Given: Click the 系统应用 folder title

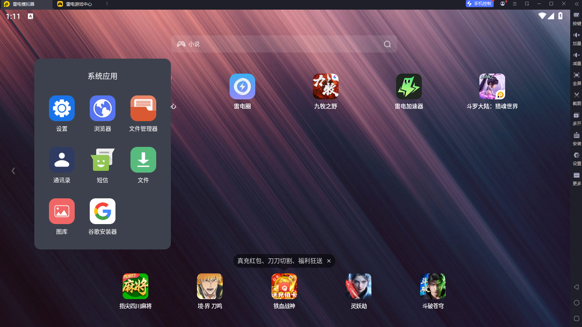Looking at the screenshot, I should tap(103, 76).
